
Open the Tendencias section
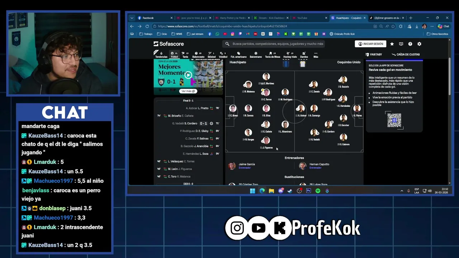click(x=161, y=55)
